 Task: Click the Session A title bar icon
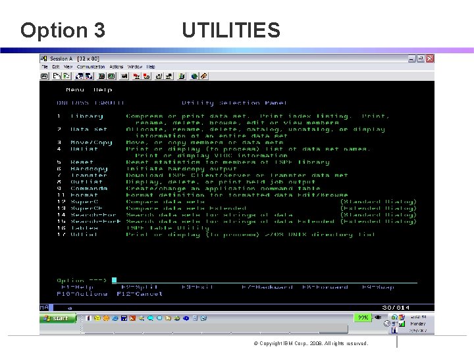click(44, 59)
